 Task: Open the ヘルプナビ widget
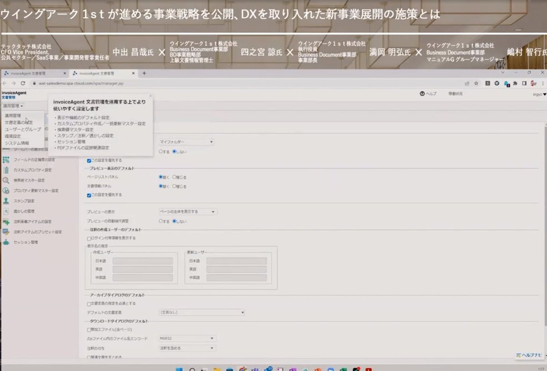click(529, 355)
